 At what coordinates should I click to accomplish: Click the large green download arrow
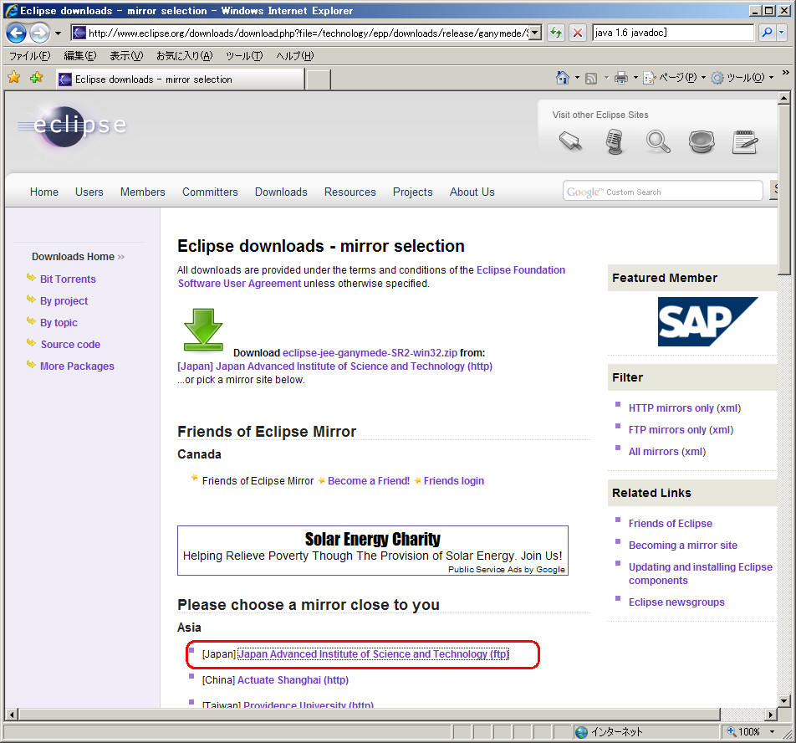tap(203, 330)
